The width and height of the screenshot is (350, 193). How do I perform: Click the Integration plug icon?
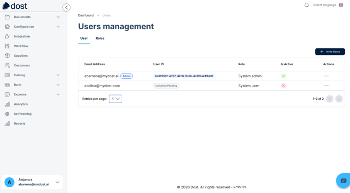pos(7,37)
